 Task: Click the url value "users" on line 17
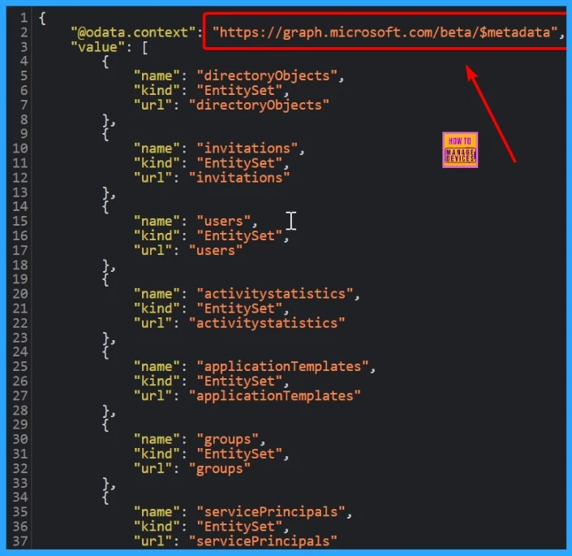pyautogui.click(x=216, y=250)
